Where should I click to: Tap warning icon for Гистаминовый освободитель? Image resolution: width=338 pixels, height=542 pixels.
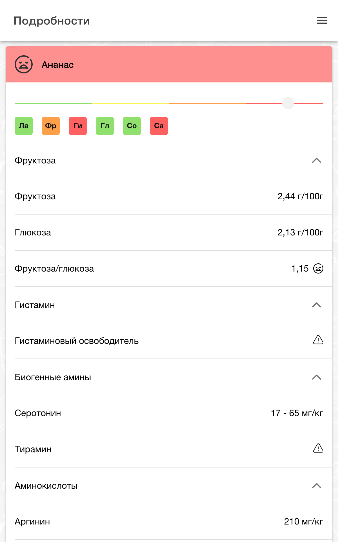(x=318, y=340)
